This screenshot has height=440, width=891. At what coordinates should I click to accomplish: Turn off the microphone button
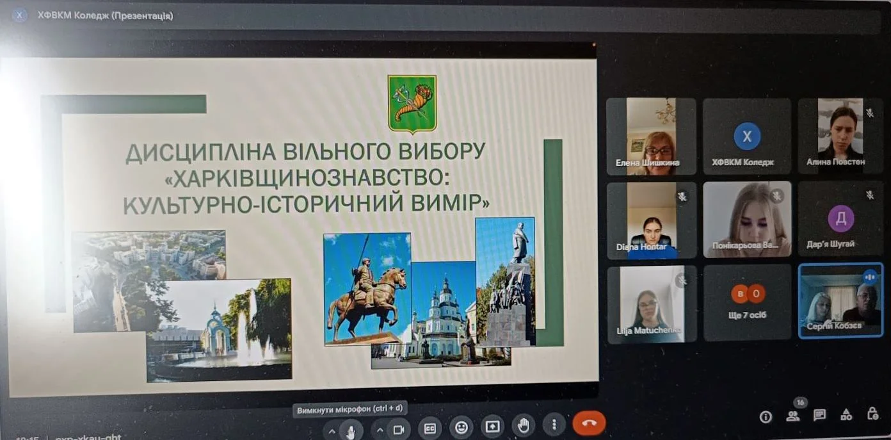(x=351, y=430)
